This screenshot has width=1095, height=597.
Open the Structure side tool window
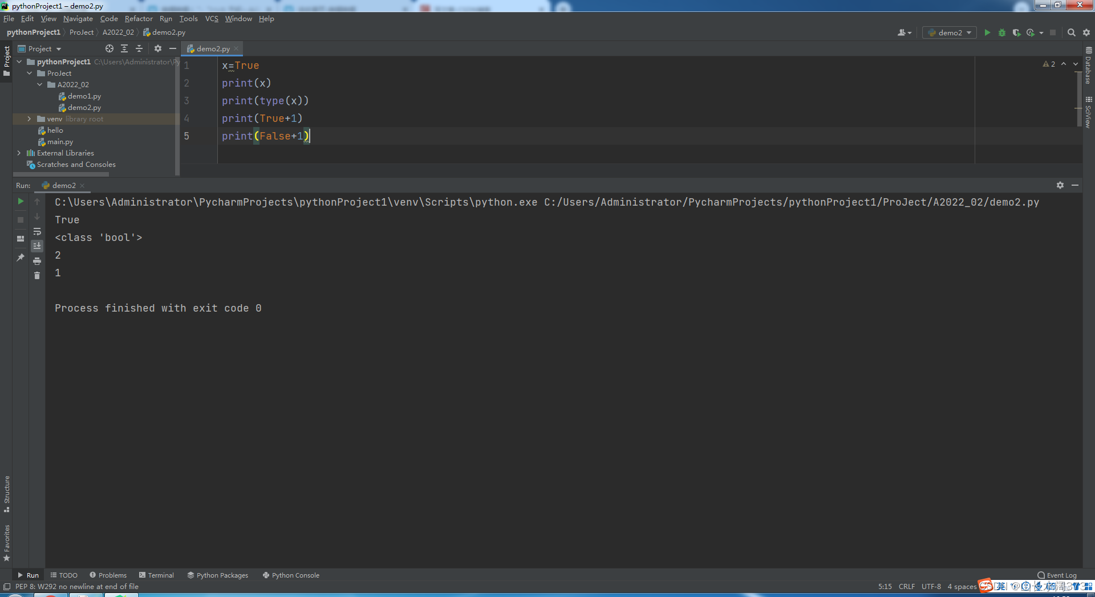click(x=7, y=493)
